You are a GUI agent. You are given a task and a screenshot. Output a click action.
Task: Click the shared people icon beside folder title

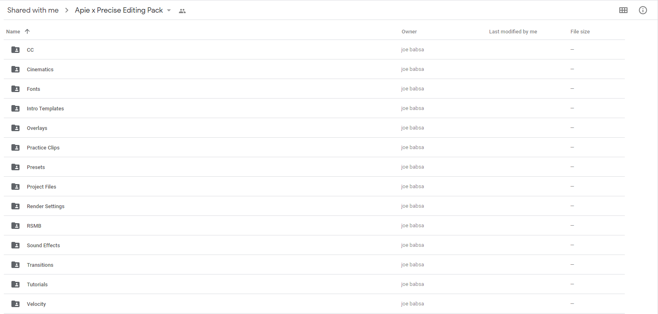click(x=182, y=11)
